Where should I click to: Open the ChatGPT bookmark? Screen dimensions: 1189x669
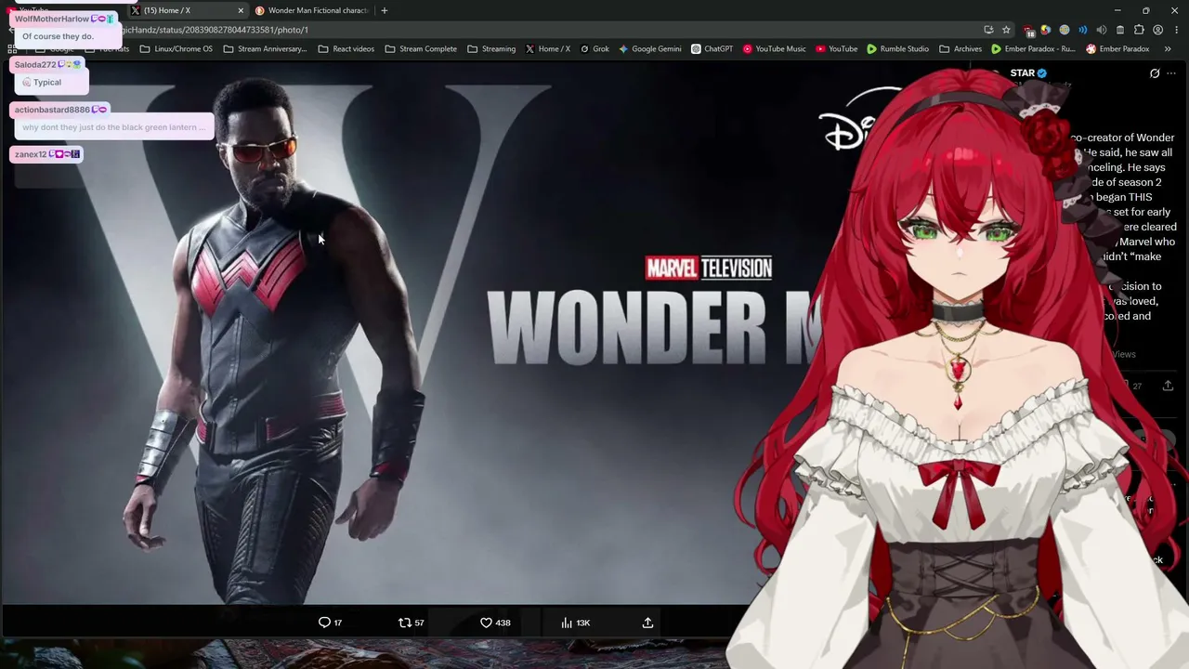[712, 49]
